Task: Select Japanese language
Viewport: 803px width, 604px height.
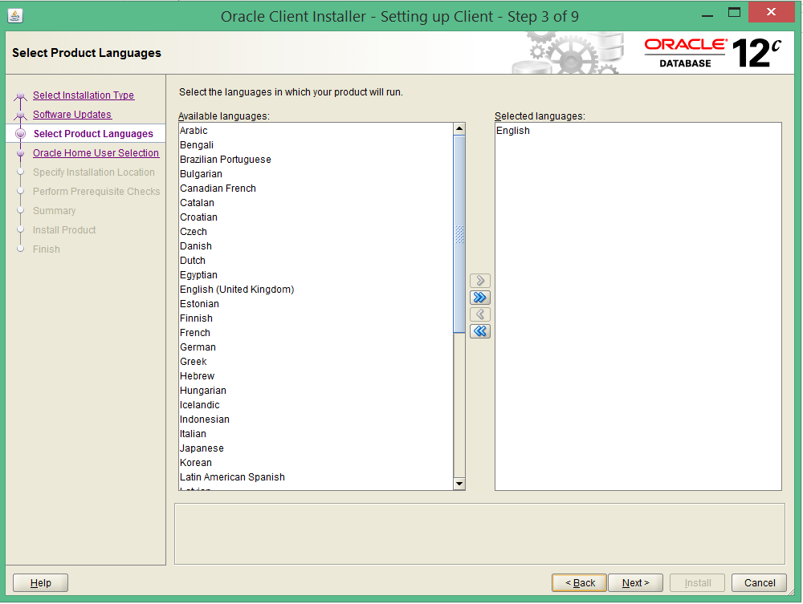Action: pyautogui.click(x=316, y=448)
